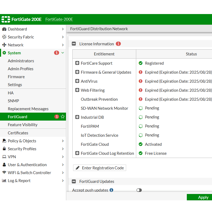Viewport: 212px width, 212px height.
Task: Expand the Web Filtering entitlement row
Action: [77, 90]
